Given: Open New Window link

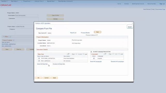Looking at the screenshot, I should pyautogui.click(x=147, y=9).
